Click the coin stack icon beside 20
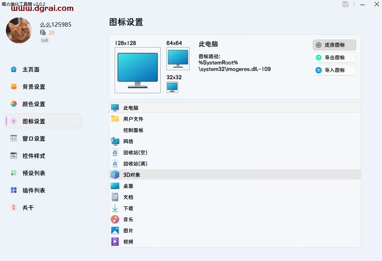 point(43,32)
